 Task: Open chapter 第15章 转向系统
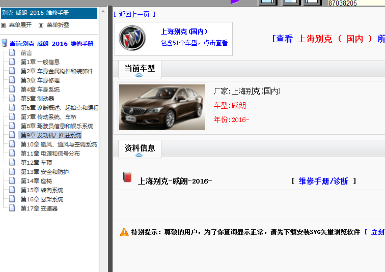tap(42, 190)
